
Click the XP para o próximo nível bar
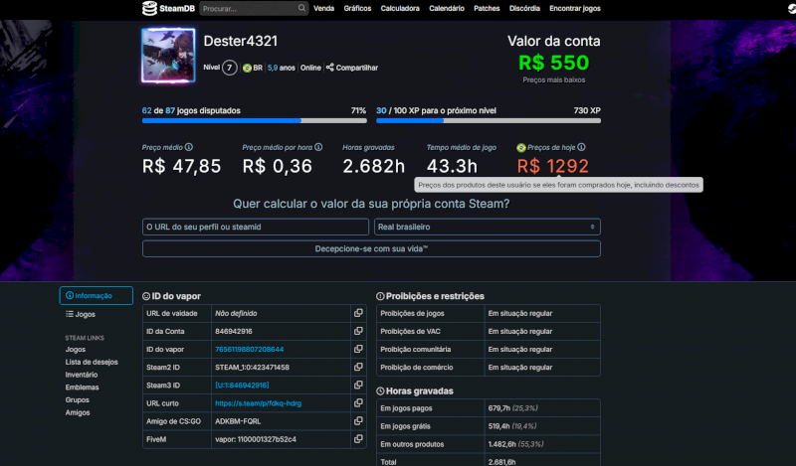pyautogui.click(x=489, y=120)
